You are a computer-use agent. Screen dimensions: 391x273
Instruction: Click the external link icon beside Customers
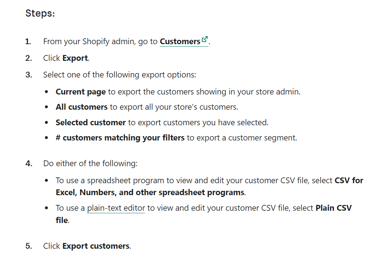coord(205,39)
